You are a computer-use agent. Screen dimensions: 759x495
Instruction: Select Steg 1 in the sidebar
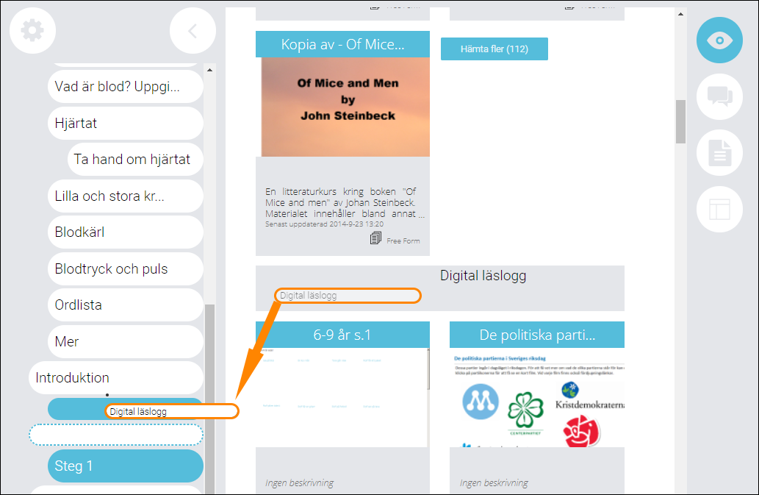[126, 466]
